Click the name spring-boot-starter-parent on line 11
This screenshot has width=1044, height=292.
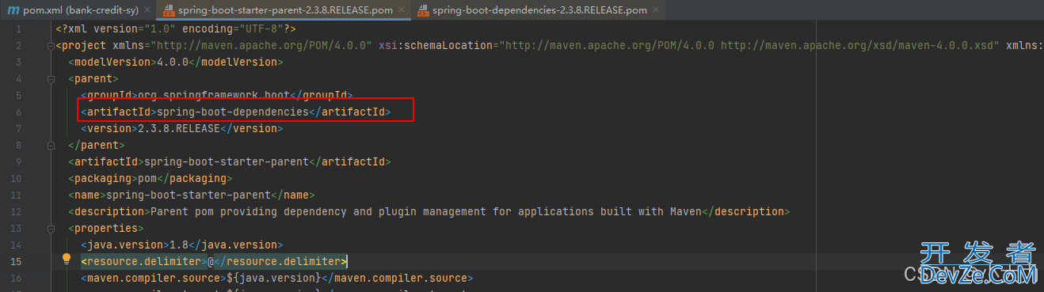point(189,195)
